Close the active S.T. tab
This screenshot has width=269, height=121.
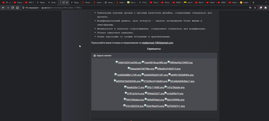[67, 3]
